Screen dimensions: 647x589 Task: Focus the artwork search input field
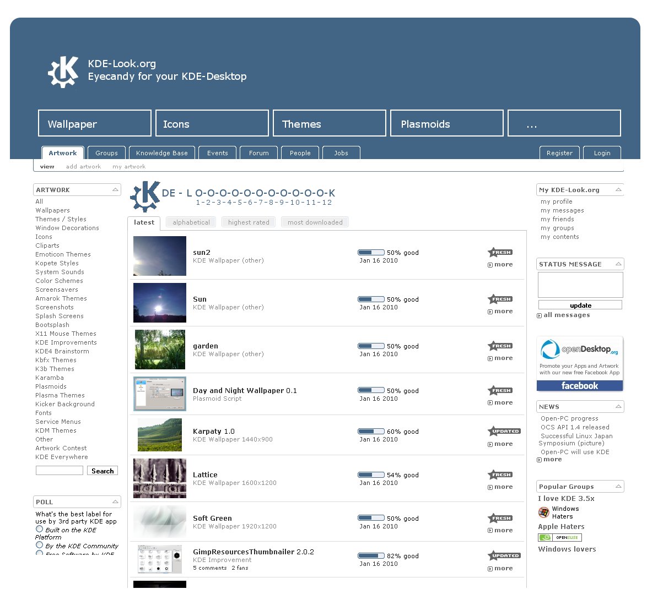pos(60,470)
